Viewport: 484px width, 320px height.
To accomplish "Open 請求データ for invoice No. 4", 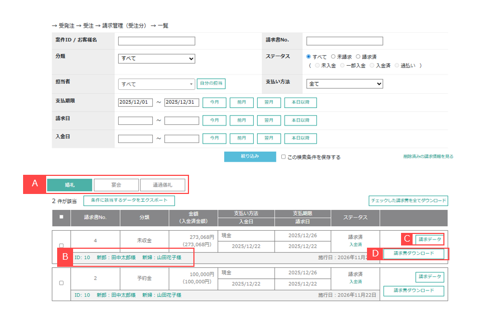I will (x=430, y=239).
